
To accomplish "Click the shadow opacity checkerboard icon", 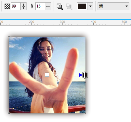I will tap(7, 6).
